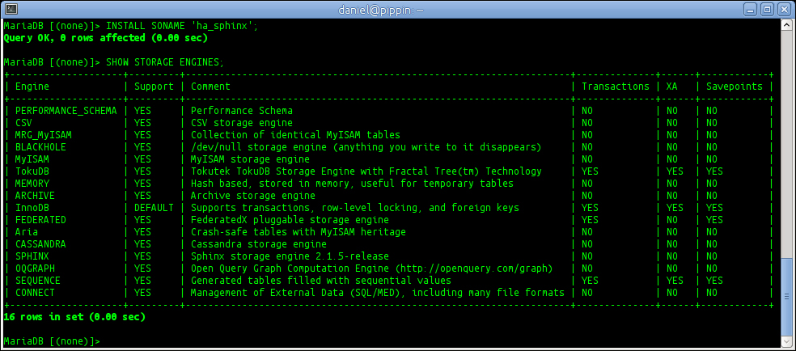
Task: Click the Transactions column header
Action: pos(616,87)
